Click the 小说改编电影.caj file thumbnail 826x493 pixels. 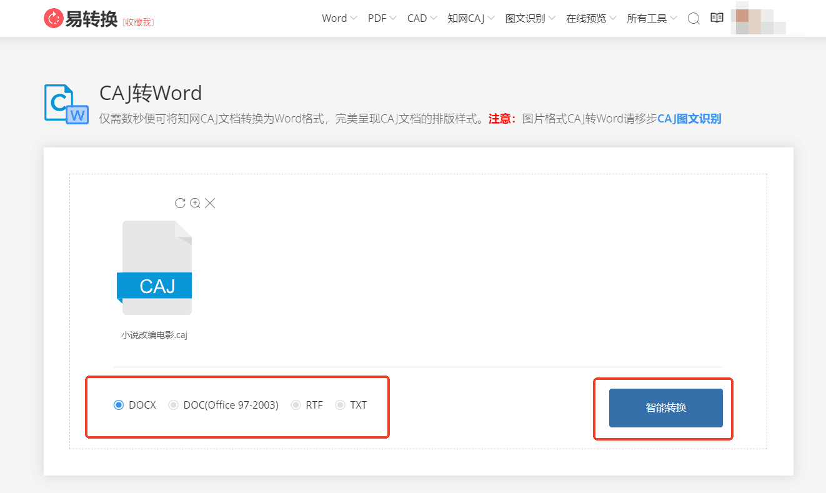click(x=154, y=267)
